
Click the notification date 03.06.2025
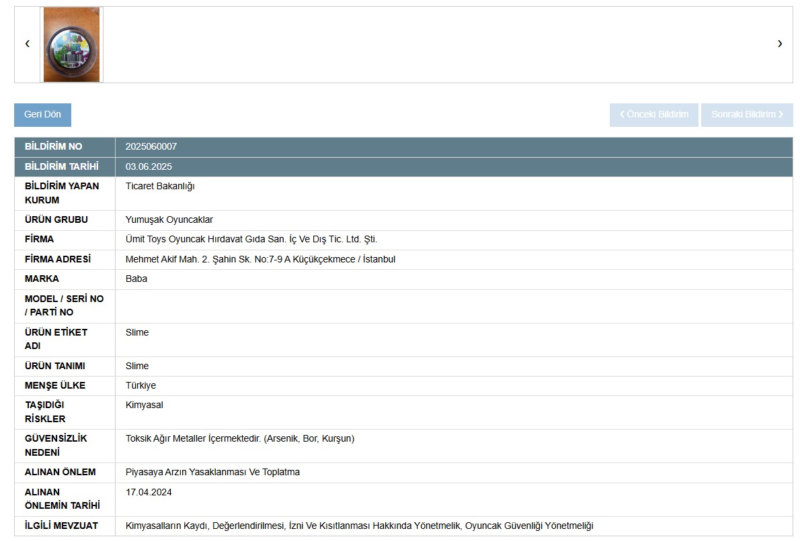point(149,167)
